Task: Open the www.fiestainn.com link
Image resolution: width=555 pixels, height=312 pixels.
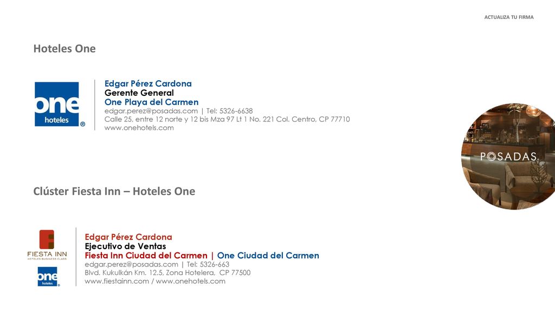Action: point(117,281)
